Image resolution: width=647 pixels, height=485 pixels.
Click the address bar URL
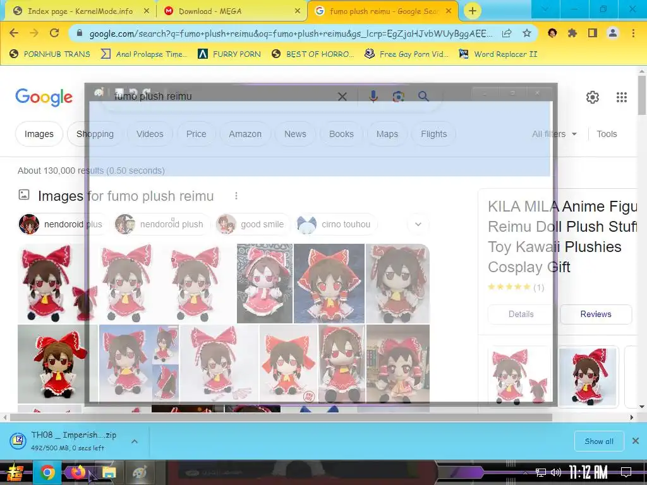tap(291, 33)
